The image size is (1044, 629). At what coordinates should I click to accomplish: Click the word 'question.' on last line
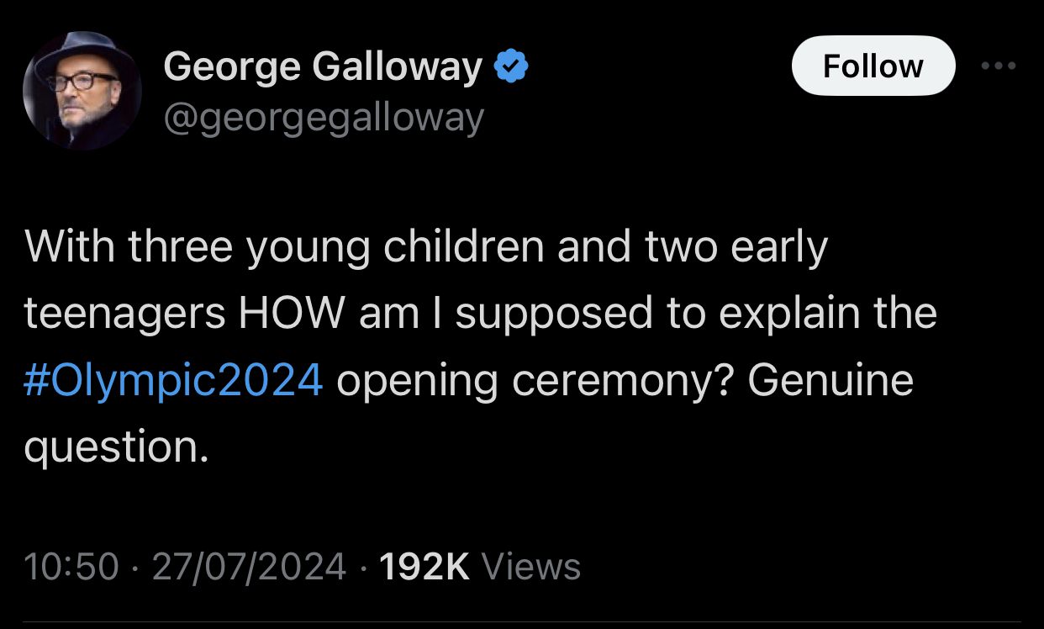pos(116,447)
